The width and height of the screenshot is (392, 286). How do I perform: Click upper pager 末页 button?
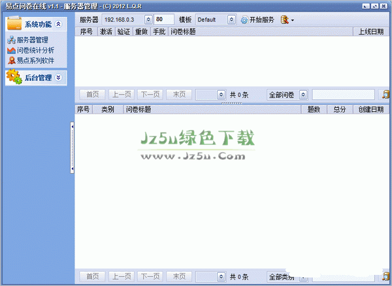179,95
